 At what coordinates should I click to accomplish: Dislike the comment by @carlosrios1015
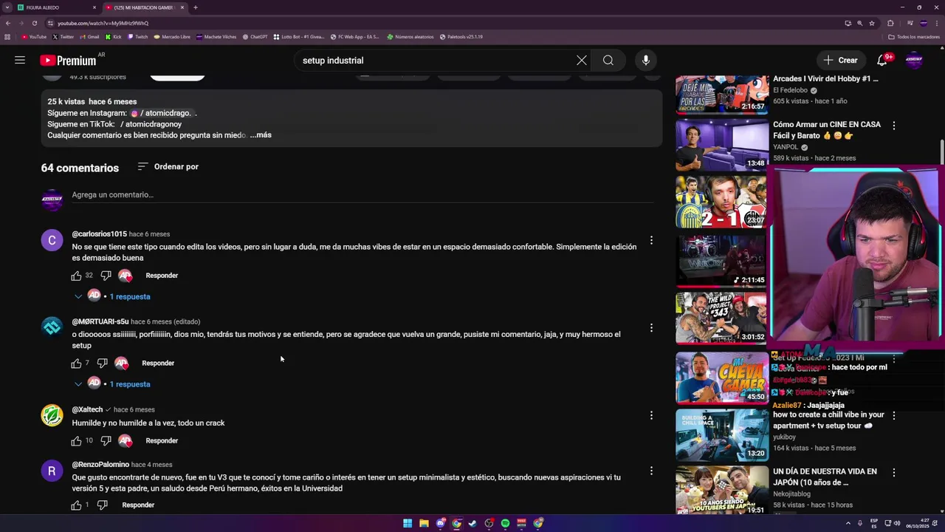click(x=106, y=276)
